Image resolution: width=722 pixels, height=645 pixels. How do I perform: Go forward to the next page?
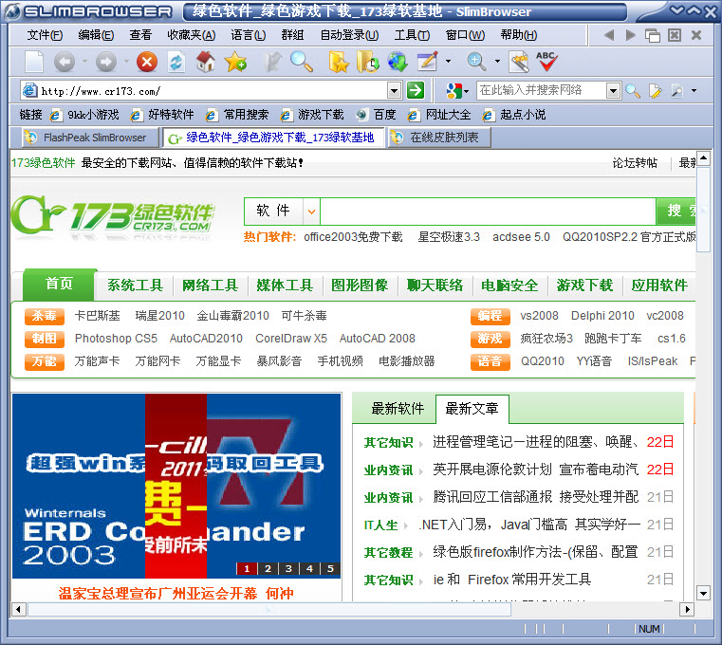tap(106, 62)
